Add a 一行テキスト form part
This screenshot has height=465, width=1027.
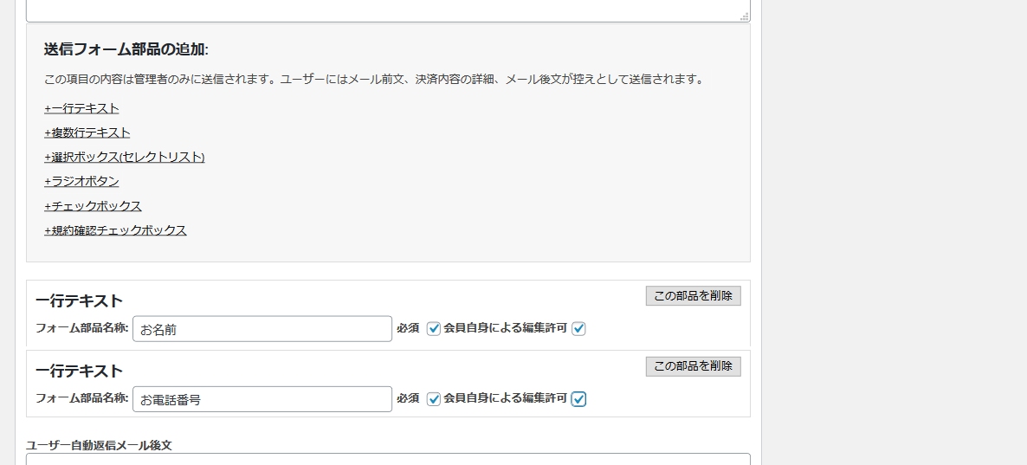82,108
